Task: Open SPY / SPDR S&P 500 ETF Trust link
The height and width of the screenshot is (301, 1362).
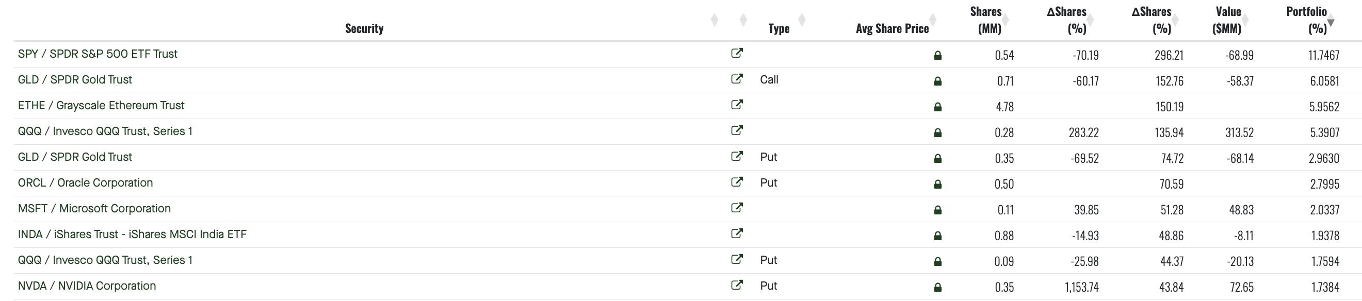Action: [98, 54]
